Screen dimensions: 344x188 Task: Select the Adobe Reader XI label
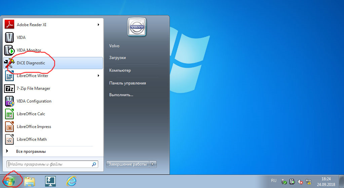click(32, 25)
